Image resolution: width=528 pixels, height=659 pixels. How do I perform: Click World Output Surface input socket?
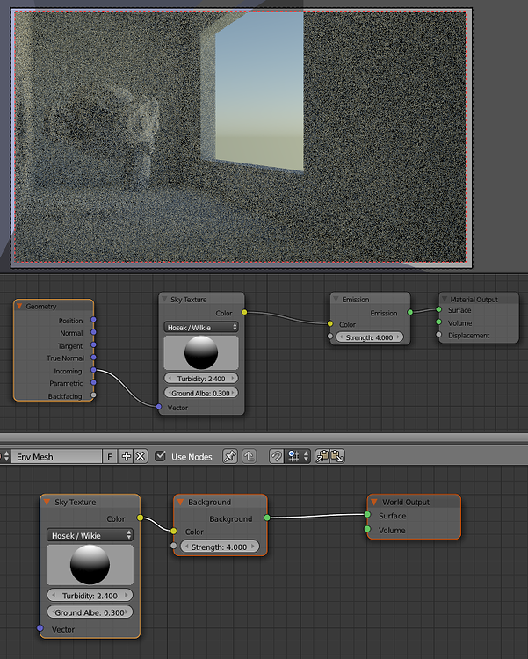coord(367,514)
